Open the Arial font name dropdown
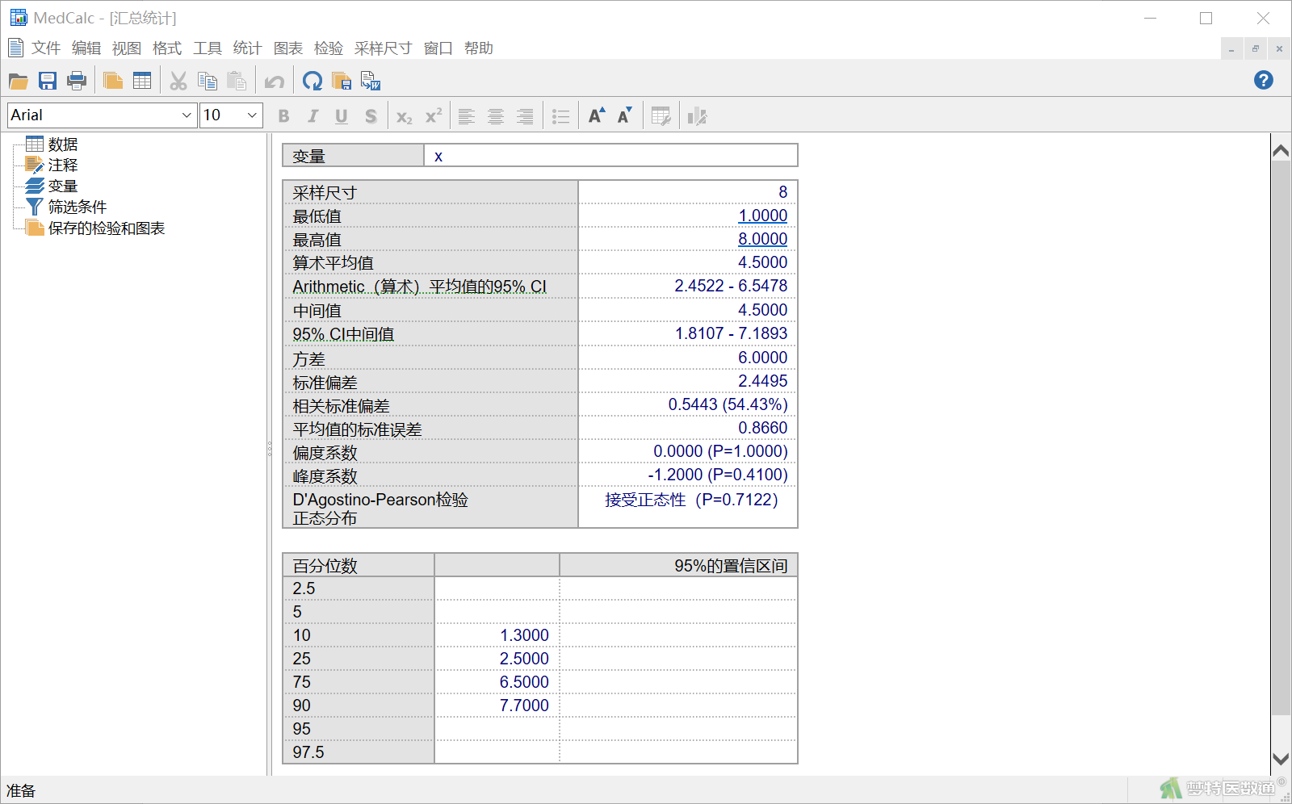 click(187, 115)
